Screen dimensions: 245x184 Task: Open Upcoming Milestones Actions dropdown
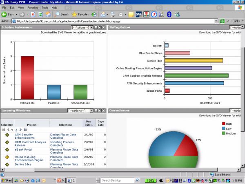pos(80,111)
